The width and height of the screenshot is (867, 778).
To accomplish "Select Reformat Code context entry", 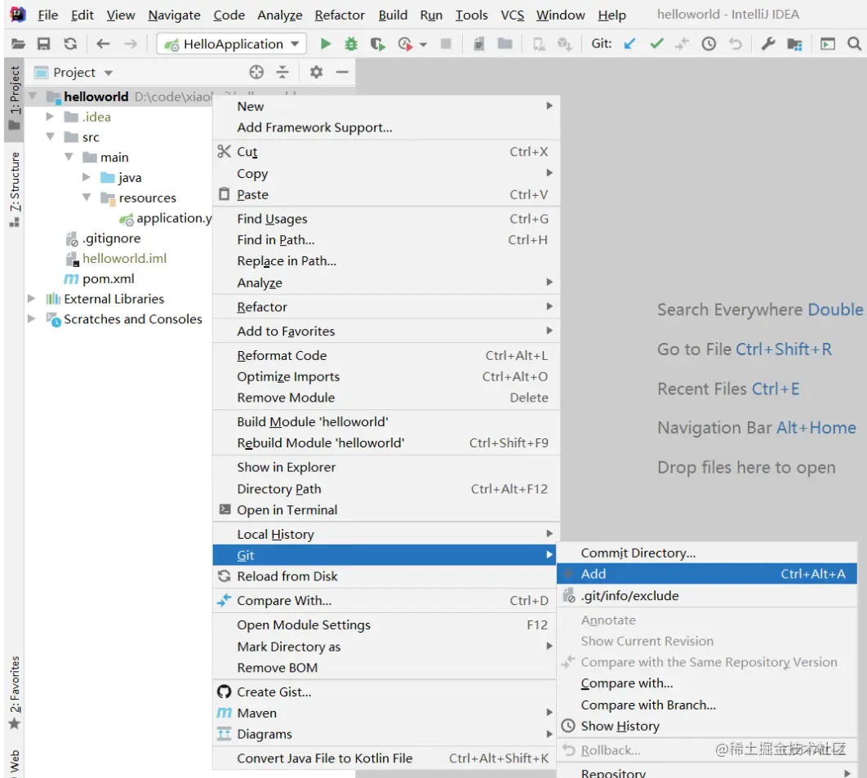I will click(x=386, y=356).
